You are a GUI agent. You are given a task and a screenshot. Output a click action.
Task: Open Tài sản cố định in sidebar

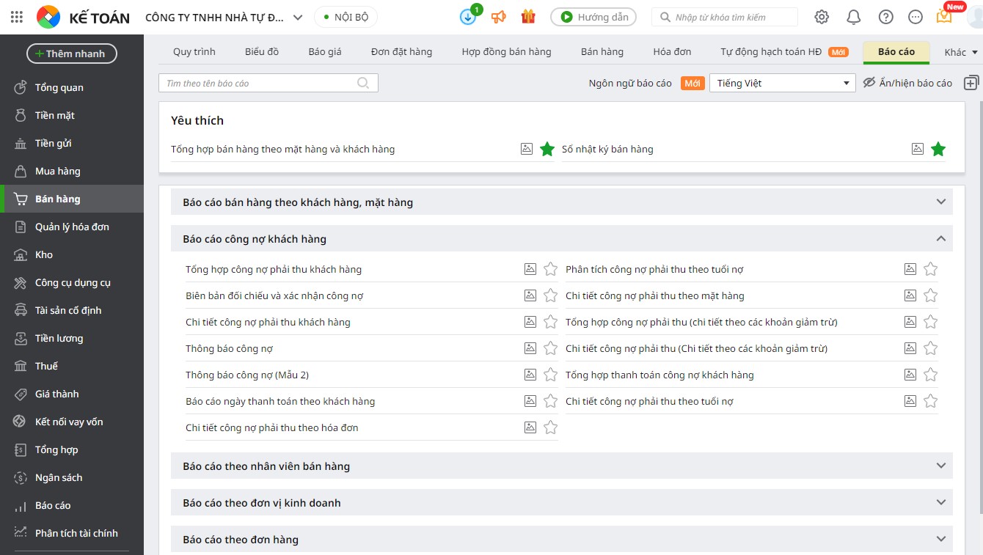[72, 310]
